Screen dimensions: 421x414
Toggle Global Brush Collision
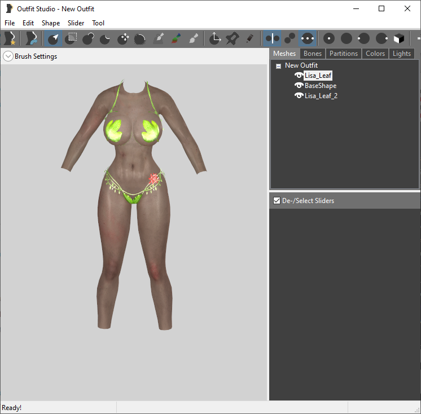308,38
